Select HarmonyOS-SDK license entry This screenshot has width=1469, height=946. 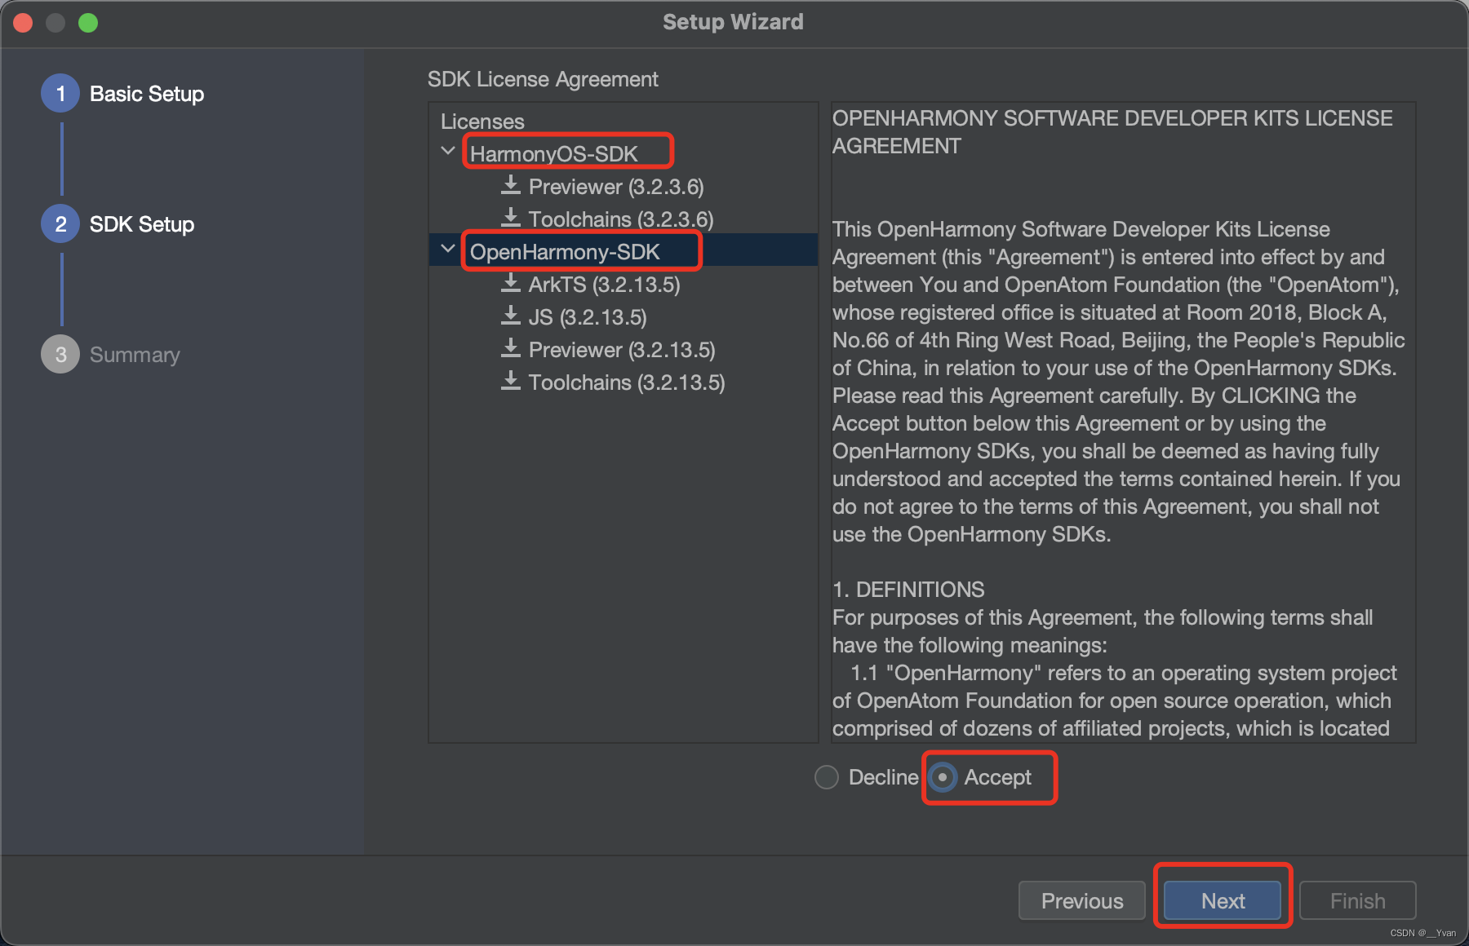[554, 153]
